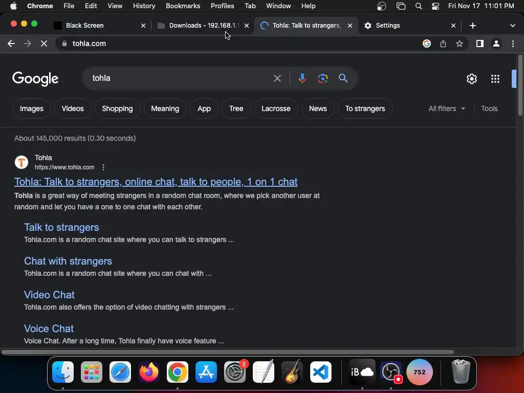Search by image with Google Lens icon

click(x=322, y=78)
